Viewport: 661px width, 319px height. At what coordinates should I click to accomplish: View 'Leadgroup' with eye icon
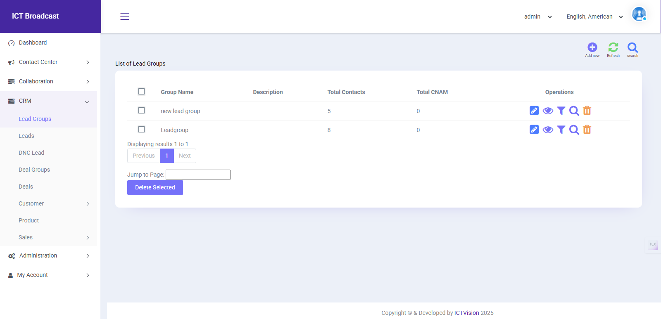pos(548,130)
